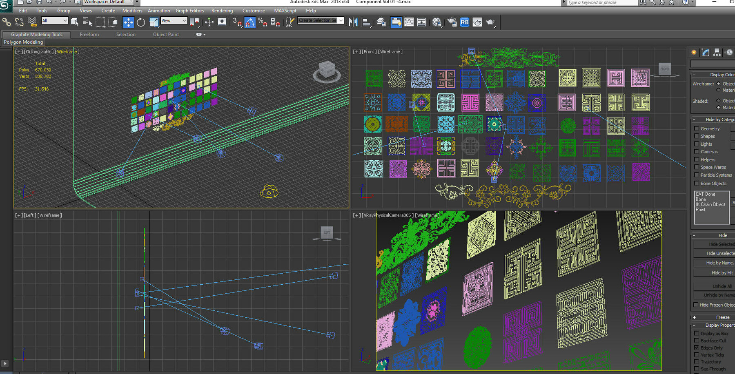Tick the Space Warps checkbox
Image resolution: width=735 pixels, height=374 pixels.
click(x=697, y=167)
